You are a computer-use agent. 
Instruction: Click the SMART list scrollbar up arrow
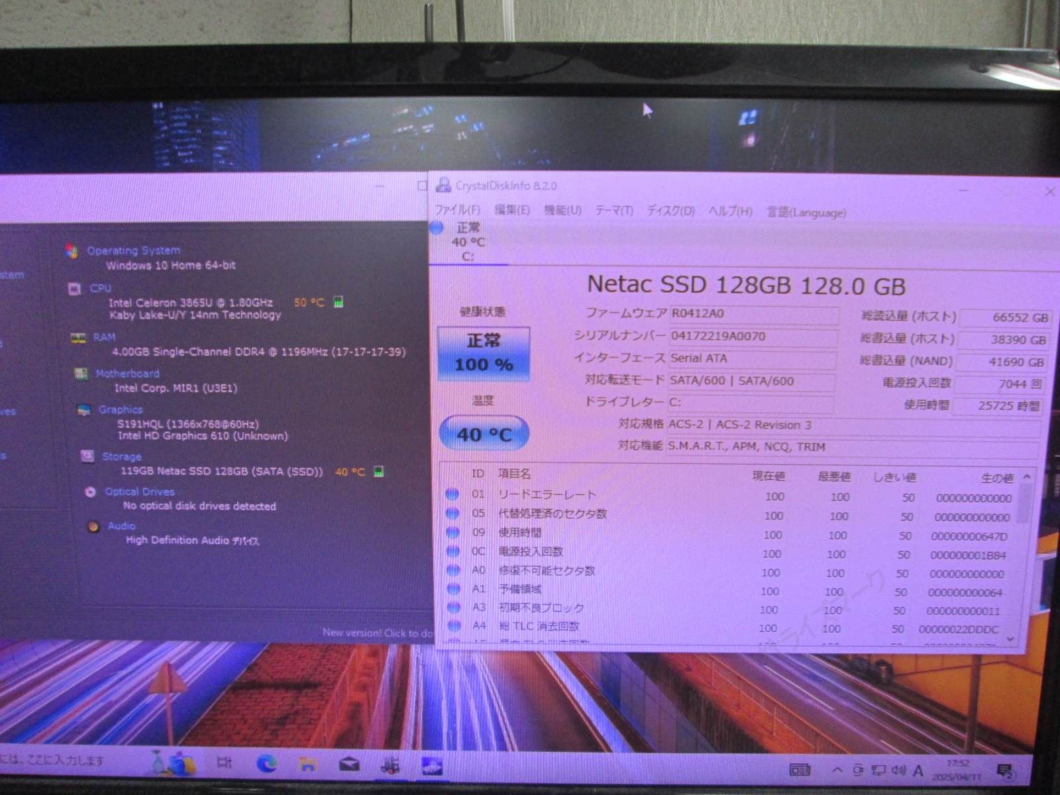click(1027, 477)
